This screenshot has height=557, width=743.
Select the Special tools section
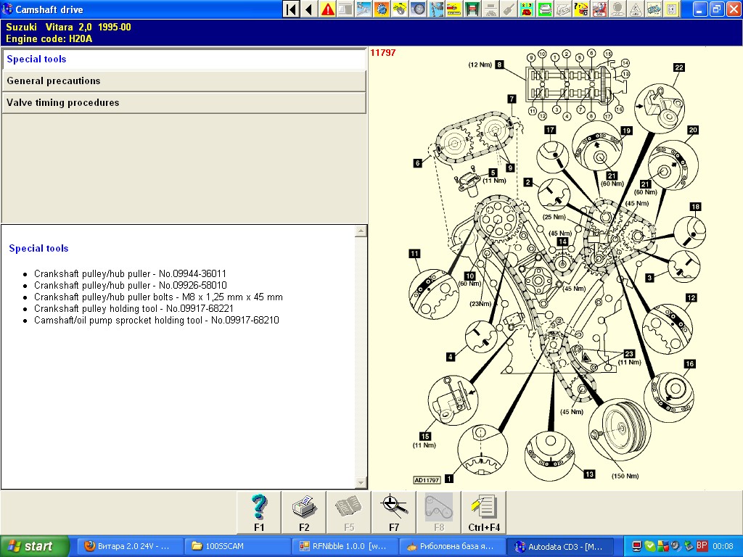click(x=183, y=59)
